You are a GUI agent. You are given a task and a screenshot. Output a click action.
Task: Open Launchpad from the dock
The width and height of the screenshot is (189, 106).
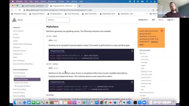[x=20, y=102]
